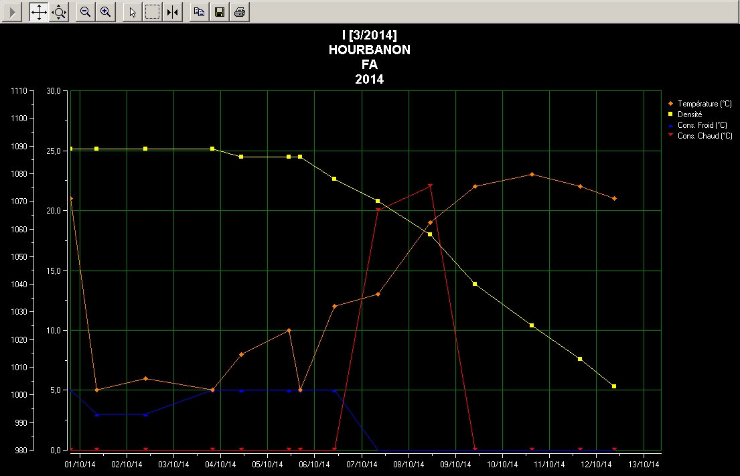Zoom out using the minus magnifier
This screenshot has width=740, height=476.
[x=85, y=11]
